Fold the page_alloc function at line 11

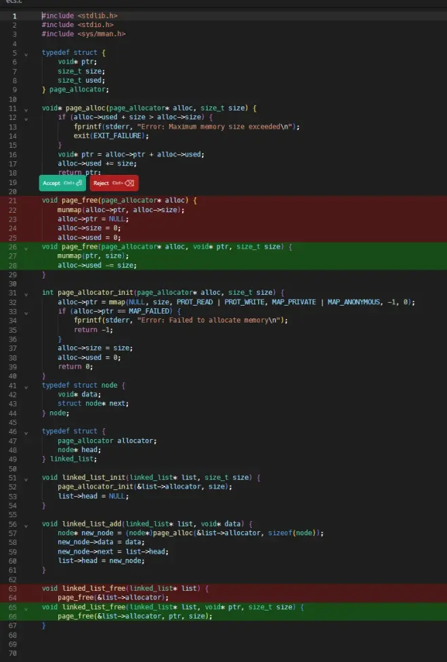click(26, 108)
